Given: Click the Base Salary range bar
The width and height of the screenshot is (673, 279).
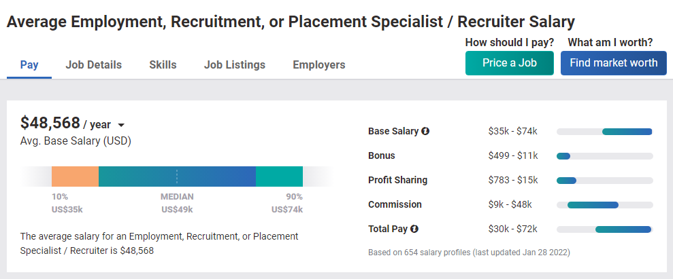Looking at the screenshot, I should (605, 132).
